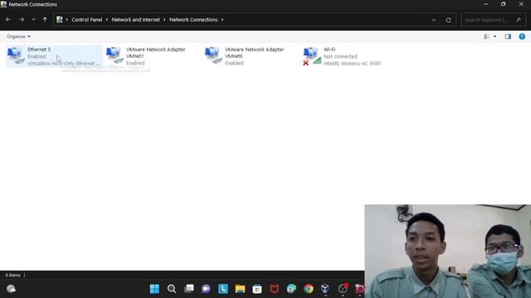Click the Wi-Fi Not connected status text
This screenshot has width=531, height=298.
point(340,56)
